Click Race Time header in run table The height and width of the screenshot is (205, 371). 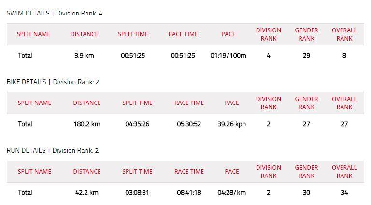189,171
